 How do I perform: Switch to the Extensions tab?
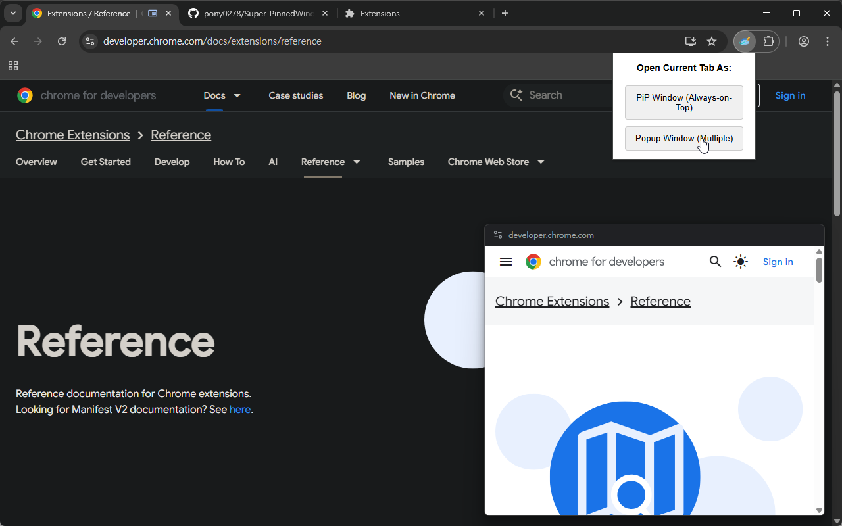tap(415, 13)
